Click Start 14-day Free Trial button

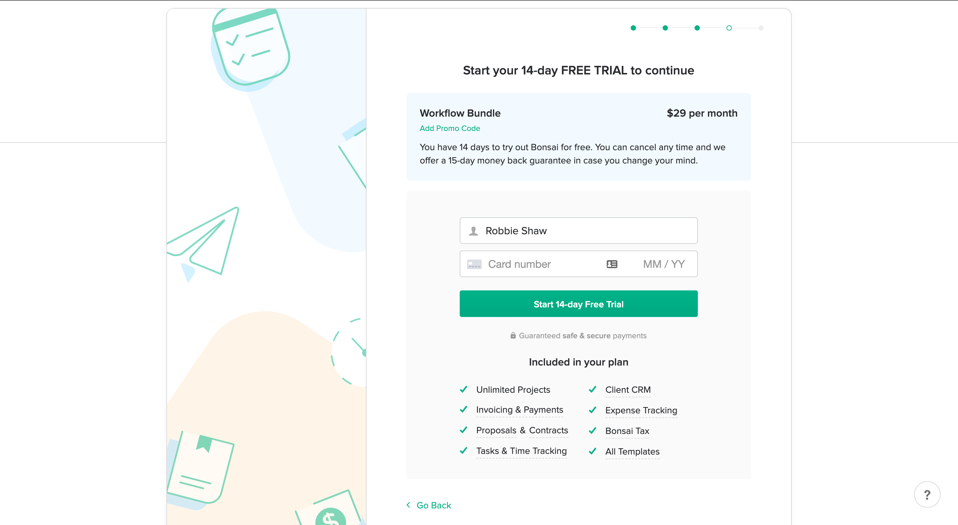(x=578, y=304)
